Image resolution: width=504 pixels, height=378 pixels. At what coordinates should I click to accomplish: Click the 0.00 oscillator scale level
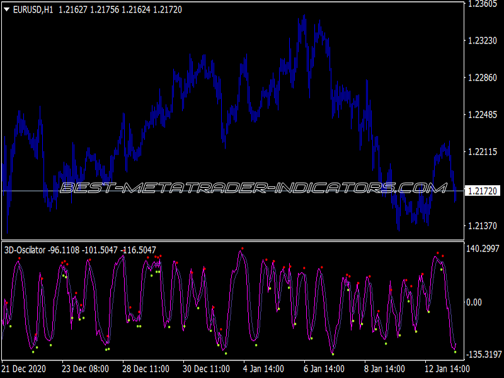(474, 302)
